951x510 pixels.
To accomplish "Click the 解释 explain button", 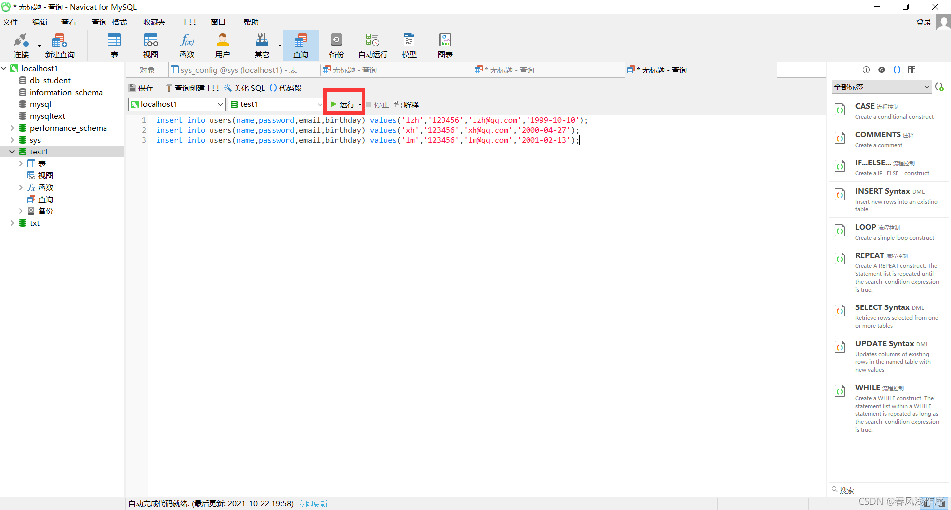I will pos(406,104).
